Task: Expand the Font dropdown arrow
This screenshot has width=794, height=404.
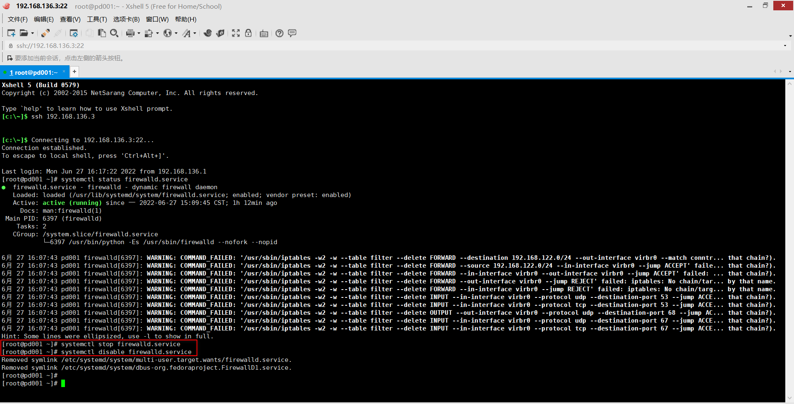Action: pyautogui.click(x=194, y=33)
